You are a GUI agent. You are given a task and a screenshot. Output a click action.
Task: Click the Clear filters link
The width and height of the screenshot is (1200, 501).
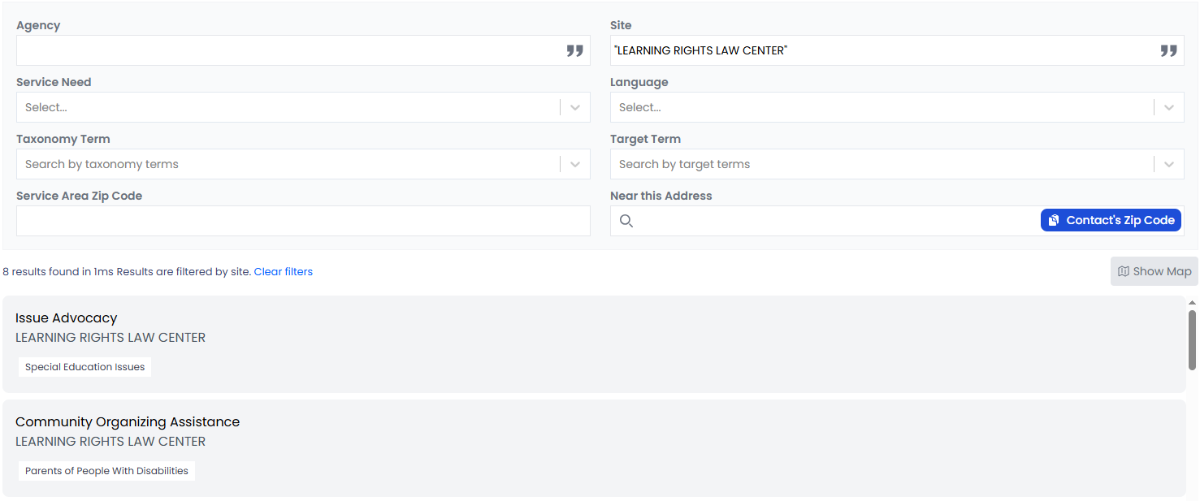(284, 272)
